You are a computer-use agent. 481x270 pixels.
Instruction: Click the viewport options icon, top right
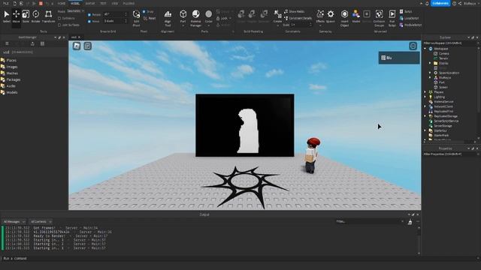[413, 46]
